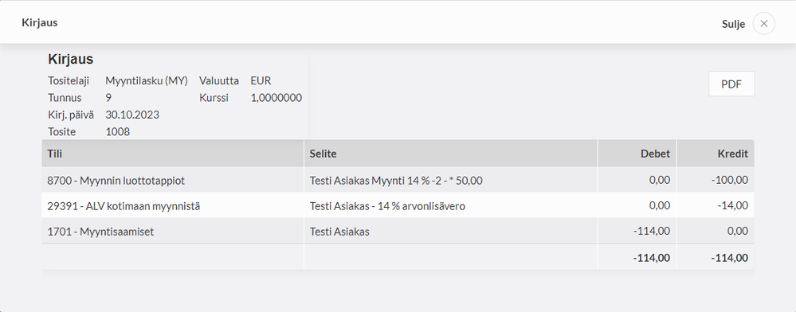Click the Testi Asiakas Myynti 14 % description

(x=396, y=180)
